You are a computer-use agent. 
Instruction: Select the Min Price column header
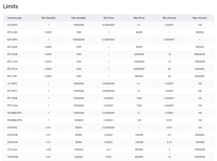(109, 18)
